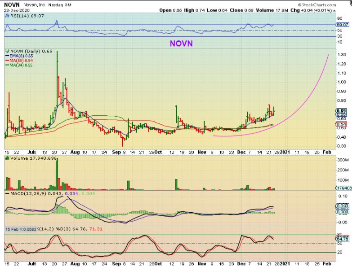Click the RSI(14) 69.07 legend text
Screen dimensions: 352x267
tap(27, 16)
